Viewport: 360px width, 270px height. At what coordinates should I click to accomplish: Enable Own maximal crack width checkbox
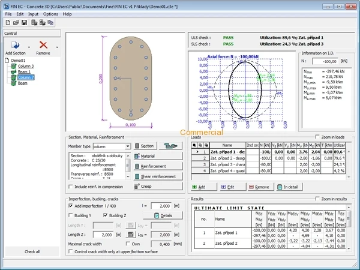click(128, 244)
